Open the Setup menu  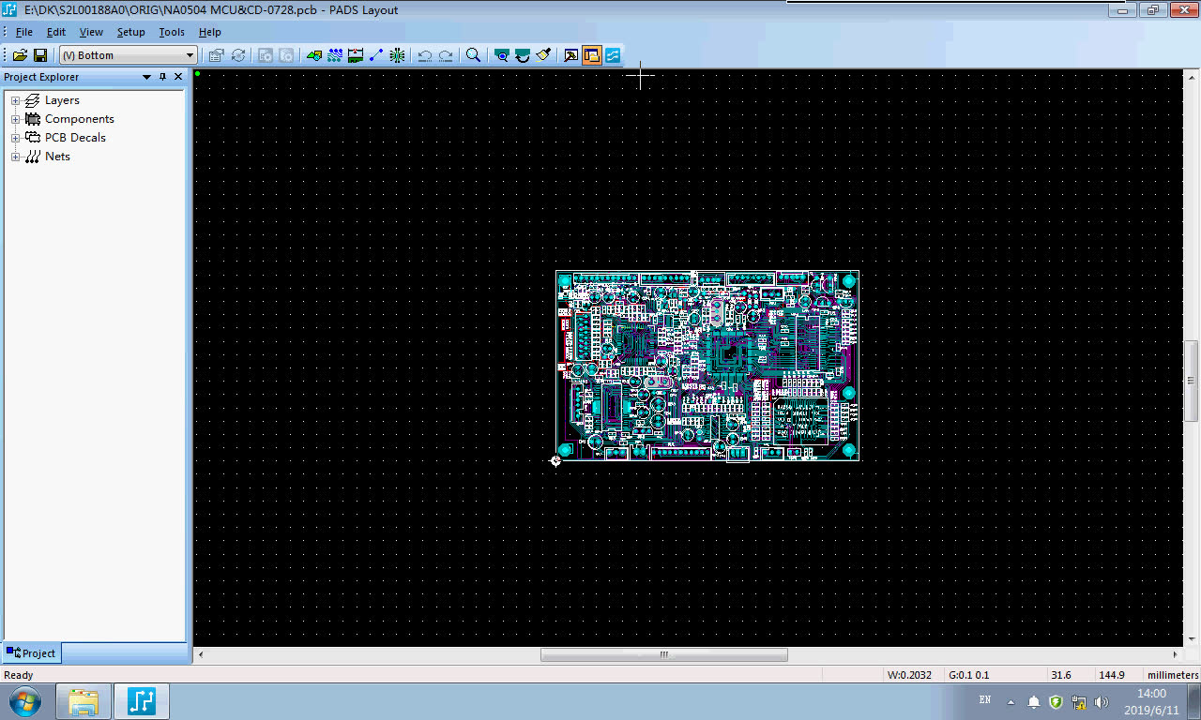[130, 31]
